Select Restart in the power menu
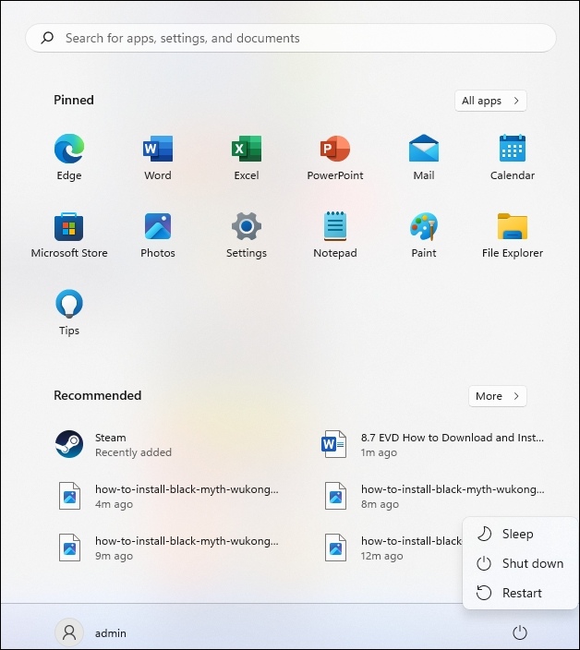Image resolution: width=580 pixels, height=650 pixels. click(521, 593)
